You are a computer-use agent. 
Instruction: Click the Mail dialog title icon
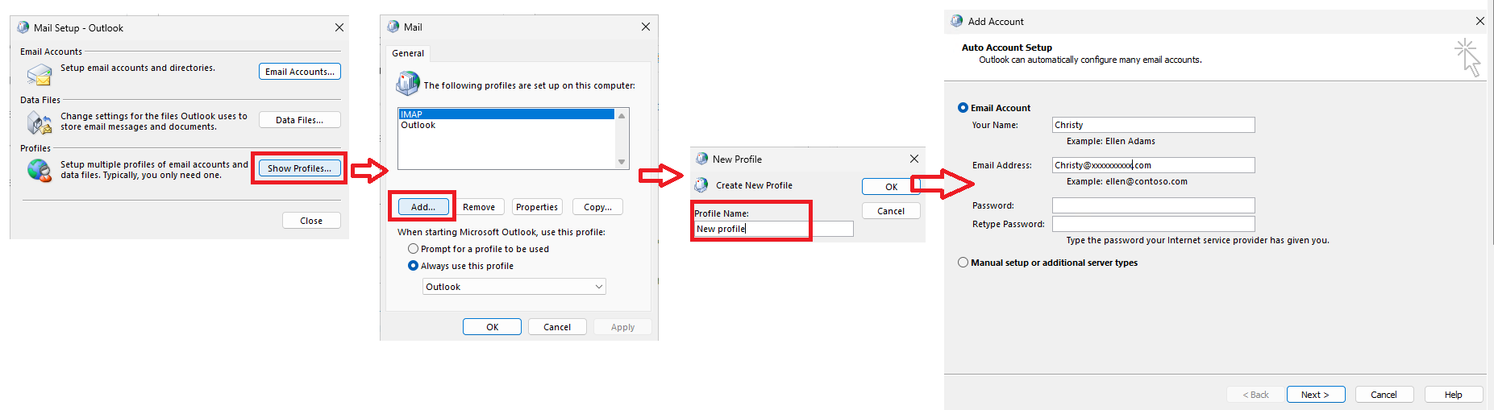pyautogui.click(x=393, y=27)
